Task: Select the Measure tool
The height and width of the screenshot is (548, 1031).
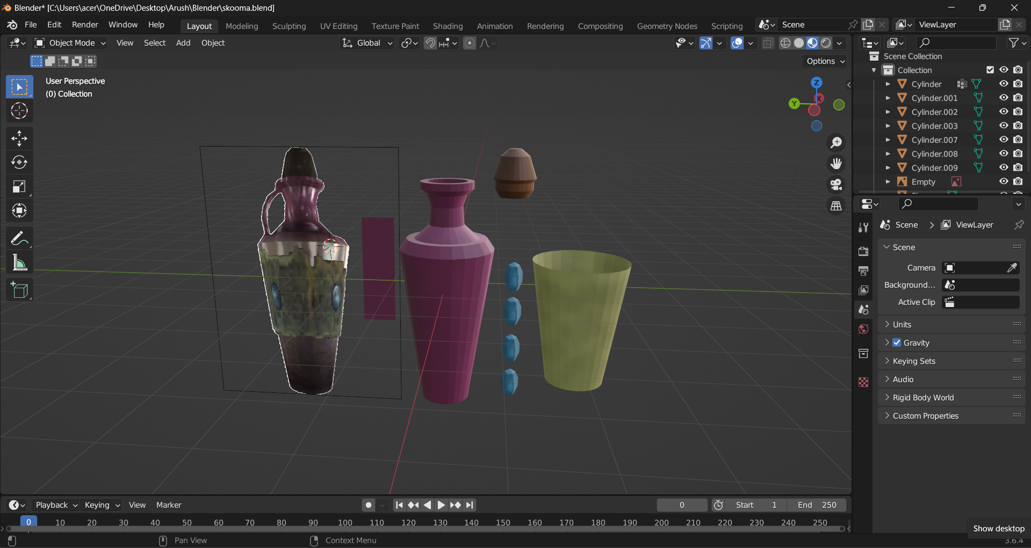Action: click(19, 262)
